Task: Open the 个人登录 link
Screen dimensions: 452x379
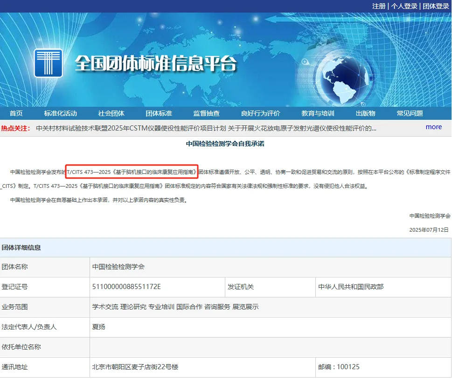Action: click(x=404, y=6)
